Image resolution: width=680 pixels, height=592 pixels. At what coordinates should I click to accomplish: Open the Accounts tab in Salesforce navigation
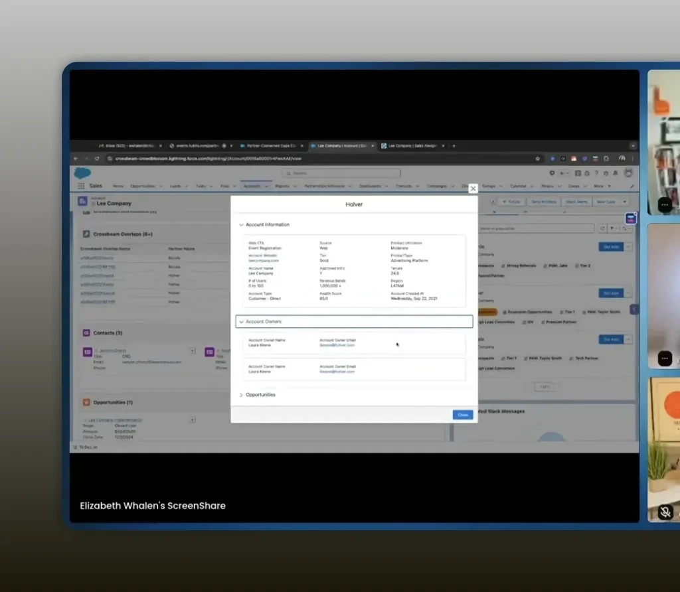pos(252,186)
